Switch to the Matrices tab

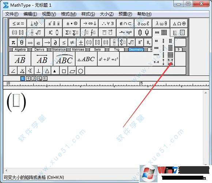78,49
